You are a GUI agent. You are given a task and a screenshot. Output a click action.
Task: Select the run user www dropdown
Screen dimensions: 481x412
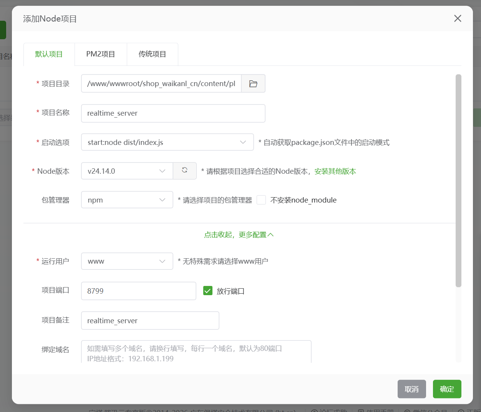tap(127, 261)
